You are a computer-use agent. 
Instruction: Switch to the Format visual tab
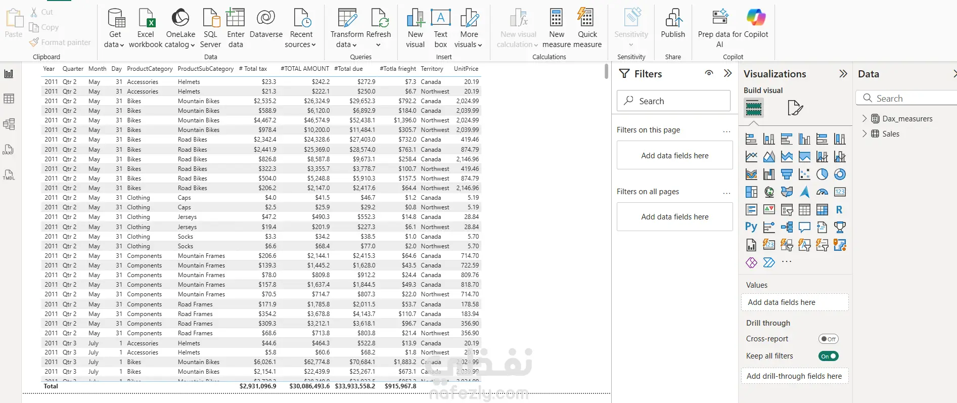point(795,108)
